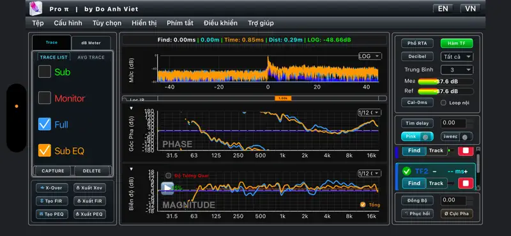Open the Trợ giúp menu
Image resolution: width=511 pixels, height=236 pixels.
click(261, 23)
